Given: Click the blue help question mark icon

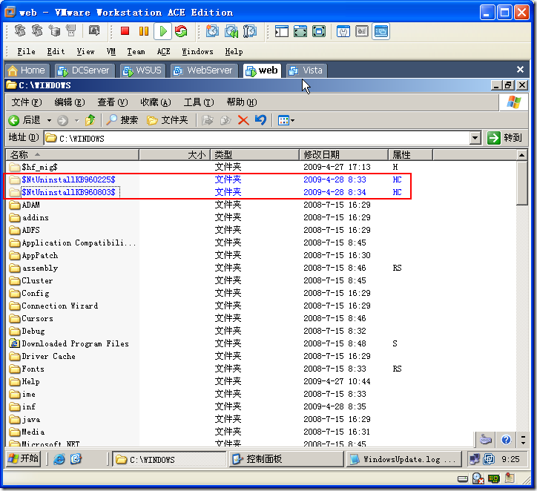Looking at the screenshot, I should pyautogui.click(x=506, y=439).
